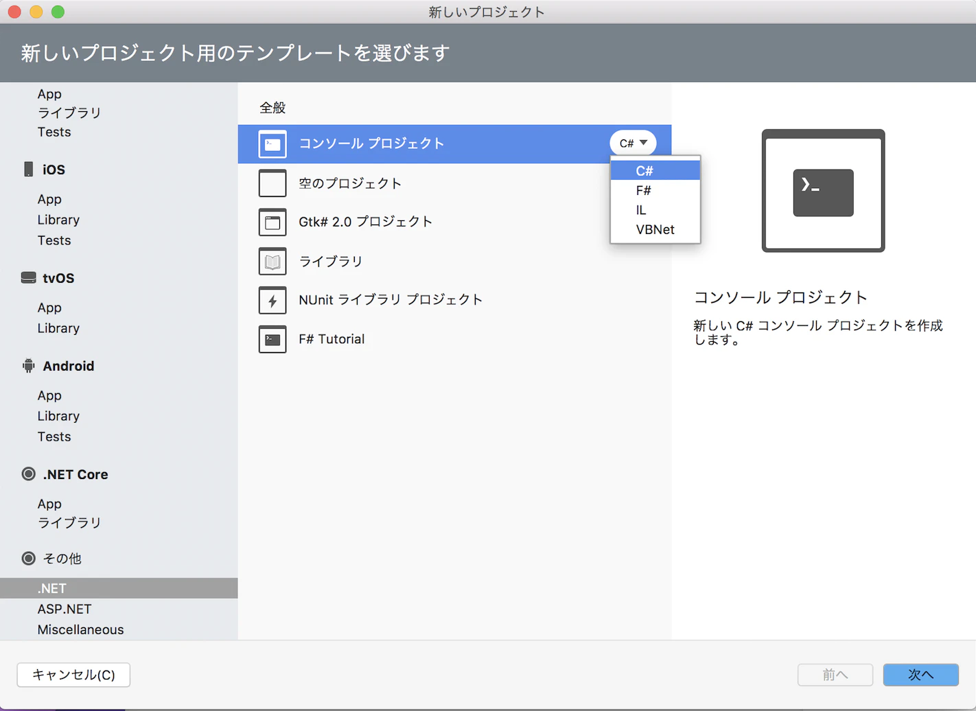Click the その他 category circle icon
This screenshot has width=976, height=711.
point(28,558)
